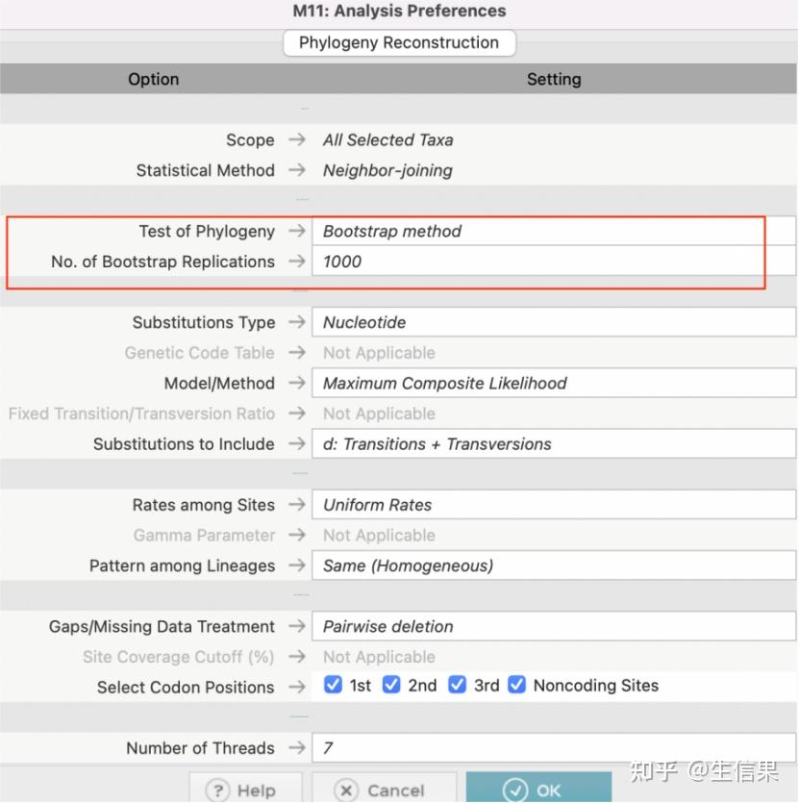Uncheck the 1st codon position checkbox
799x803 pixels.
tap(333, 685)
